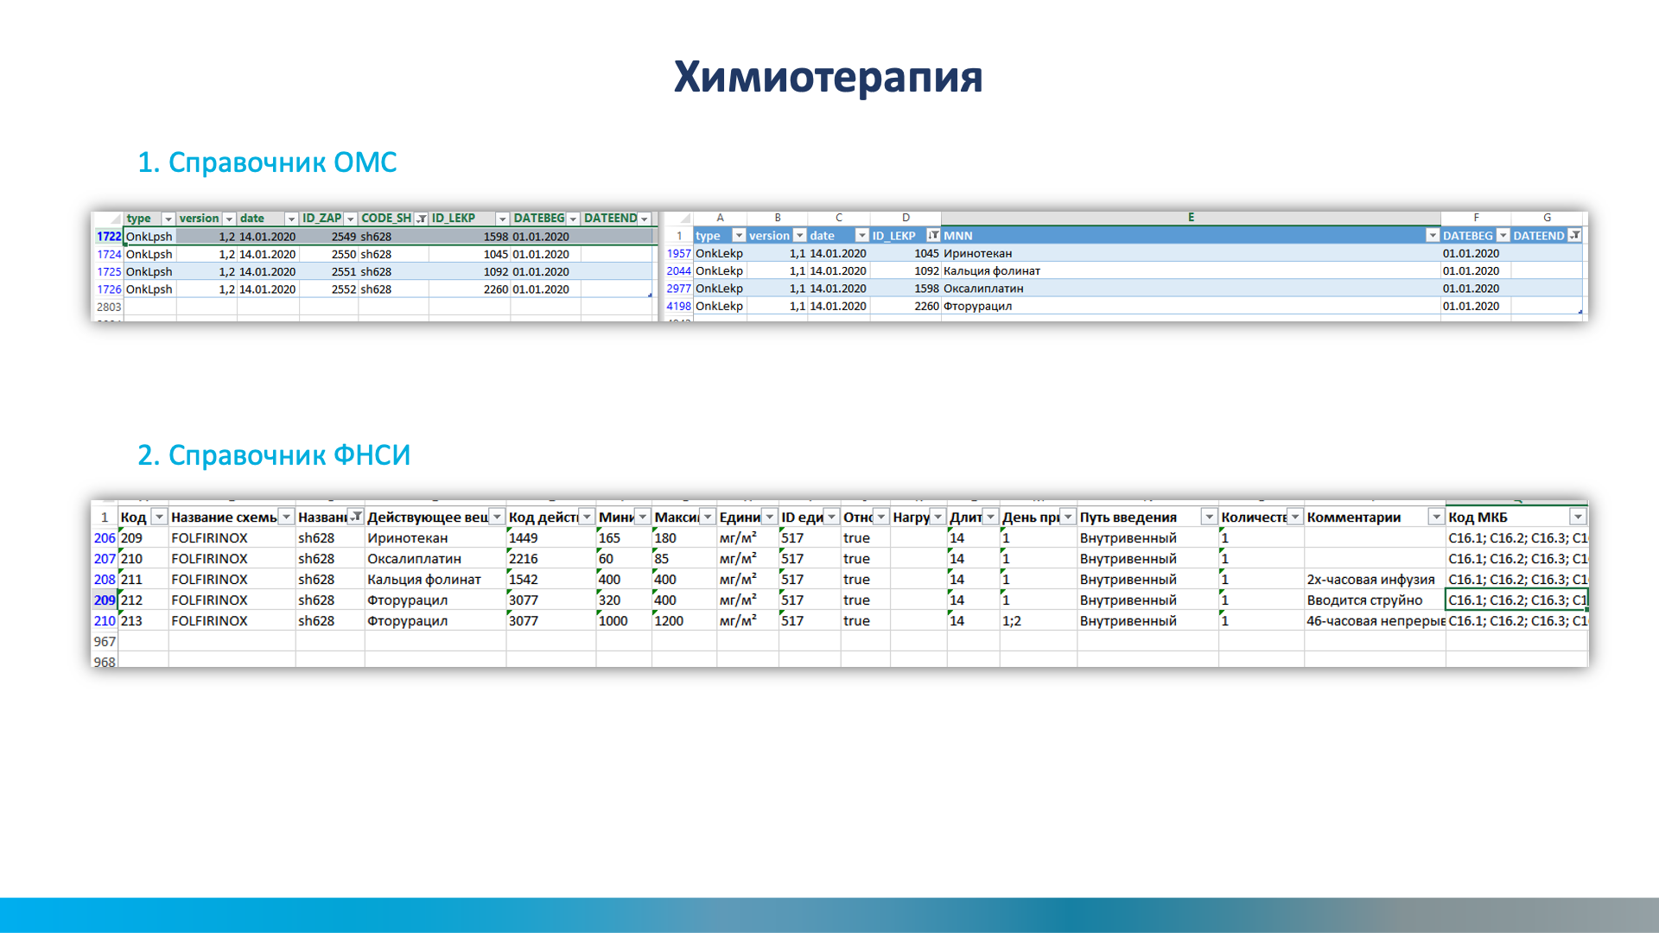Select minimum dose cell 165
Viewport: 1659px width, 933px height.
623,538
